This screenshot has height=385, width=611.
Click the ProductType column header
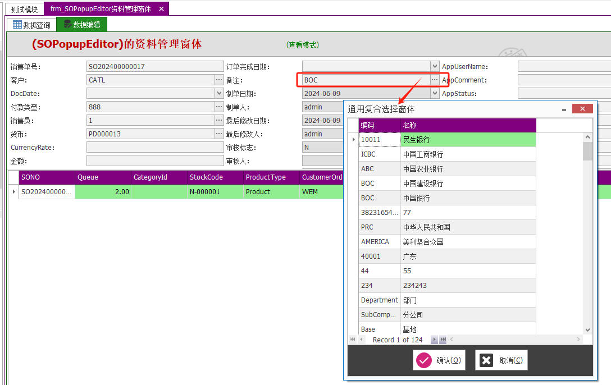(x=271, y=177)
